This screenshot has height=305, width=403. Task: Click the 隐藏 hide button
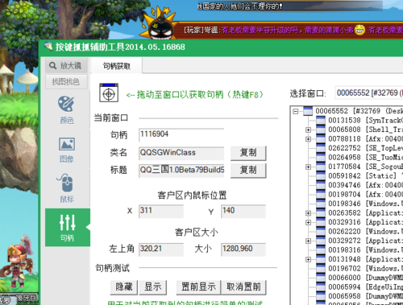point(124,287)
